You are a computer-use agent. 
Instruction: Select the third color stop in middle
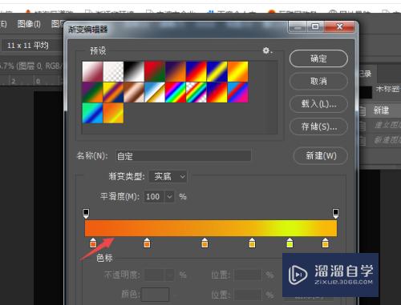(205, 243)
